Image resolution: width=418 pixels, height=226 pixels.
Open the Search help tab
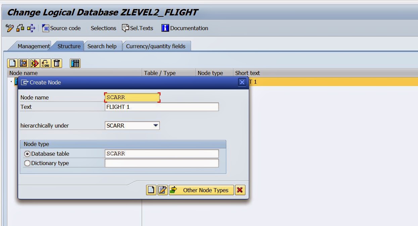102,46
